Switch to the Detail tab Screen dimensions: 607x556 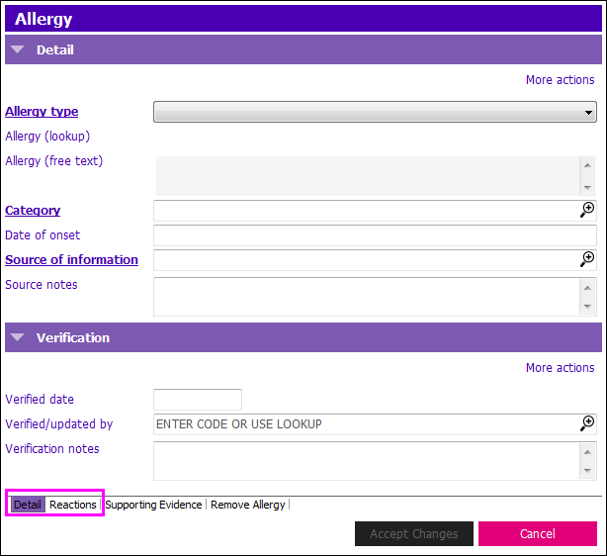point(28,505)
